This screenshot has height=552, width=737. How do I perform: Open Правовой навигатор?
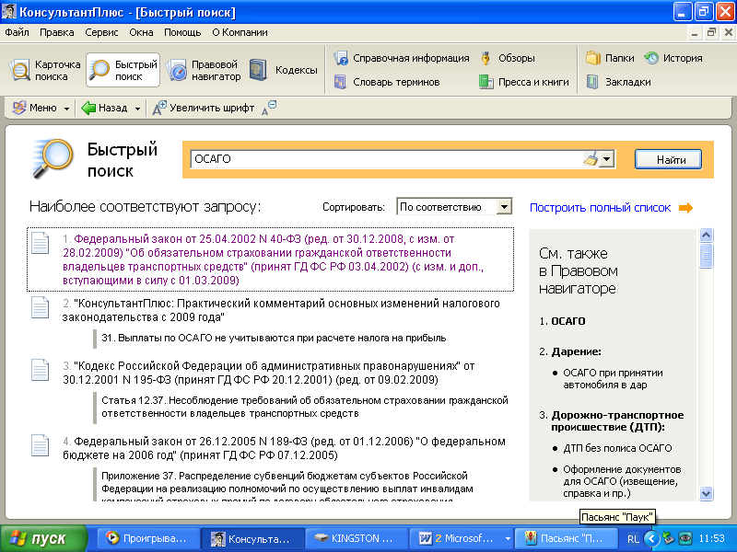[x=204, y=71]
